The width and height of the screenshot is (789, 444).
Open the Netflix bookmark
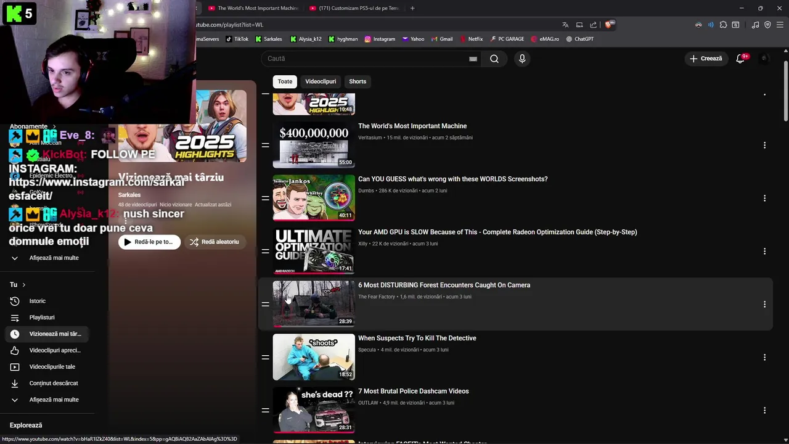[x=471, y=39]
